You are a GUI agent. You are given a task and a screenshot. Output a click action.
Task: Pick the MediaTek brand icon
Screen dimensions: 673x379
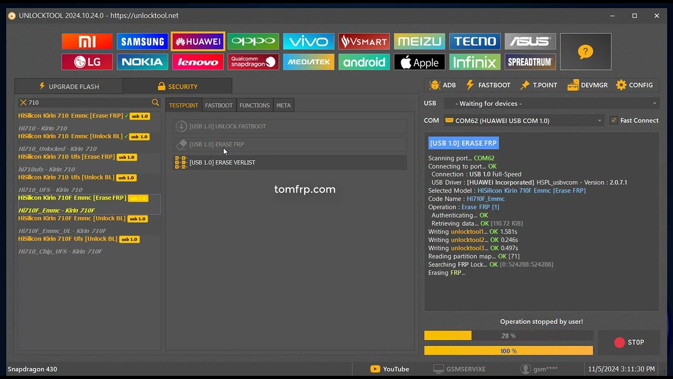[x=309, y=62]
